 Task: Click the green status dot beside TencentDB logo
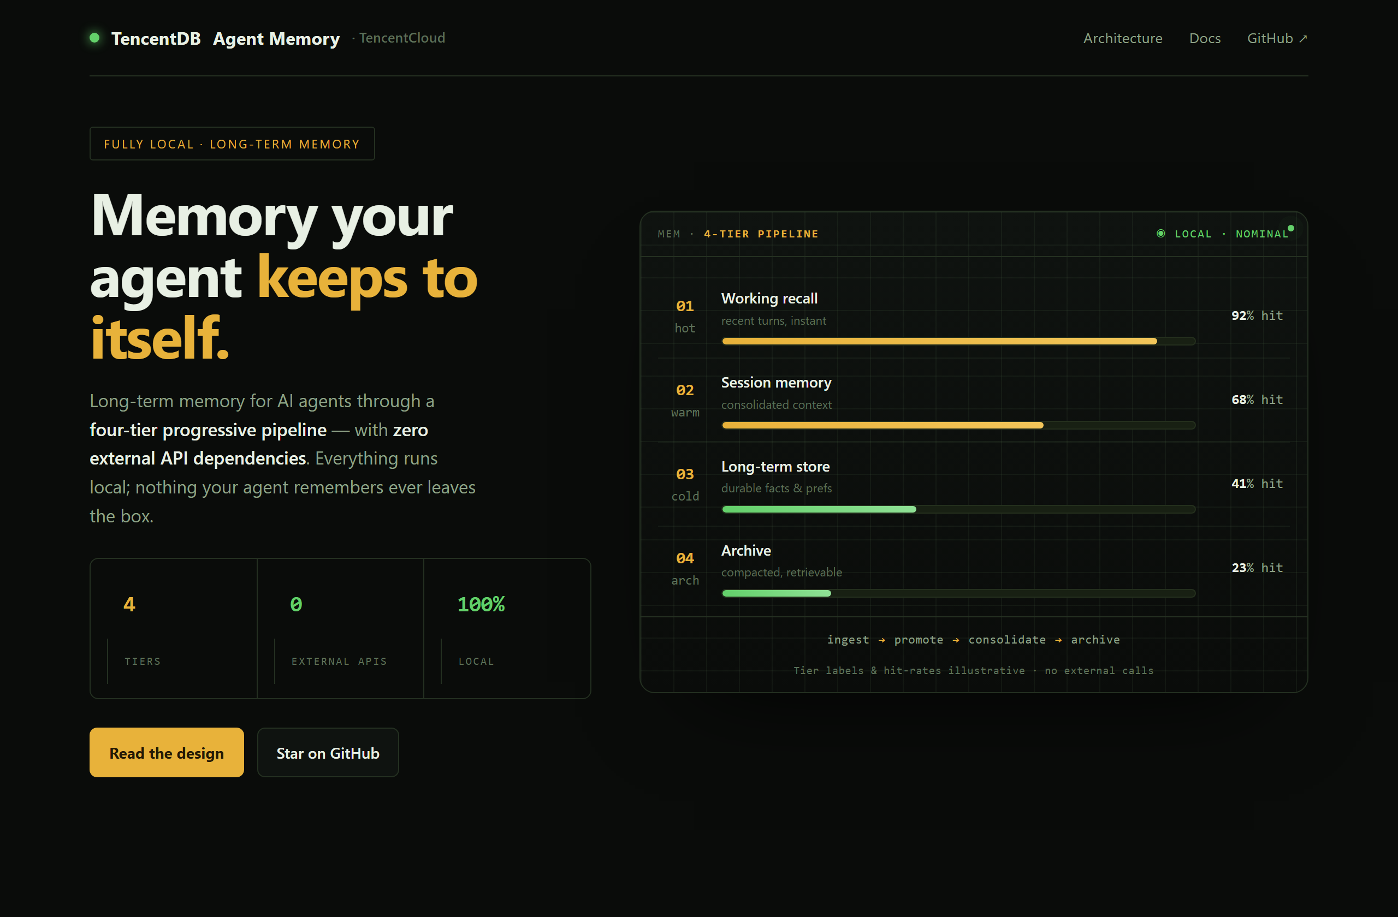[x=94, y=38]
